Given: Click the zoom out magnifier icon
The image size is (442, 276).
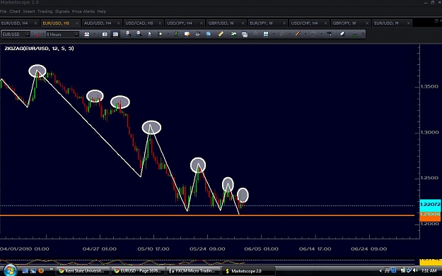Looking at the screenshot, I should [x=139, y=34].
